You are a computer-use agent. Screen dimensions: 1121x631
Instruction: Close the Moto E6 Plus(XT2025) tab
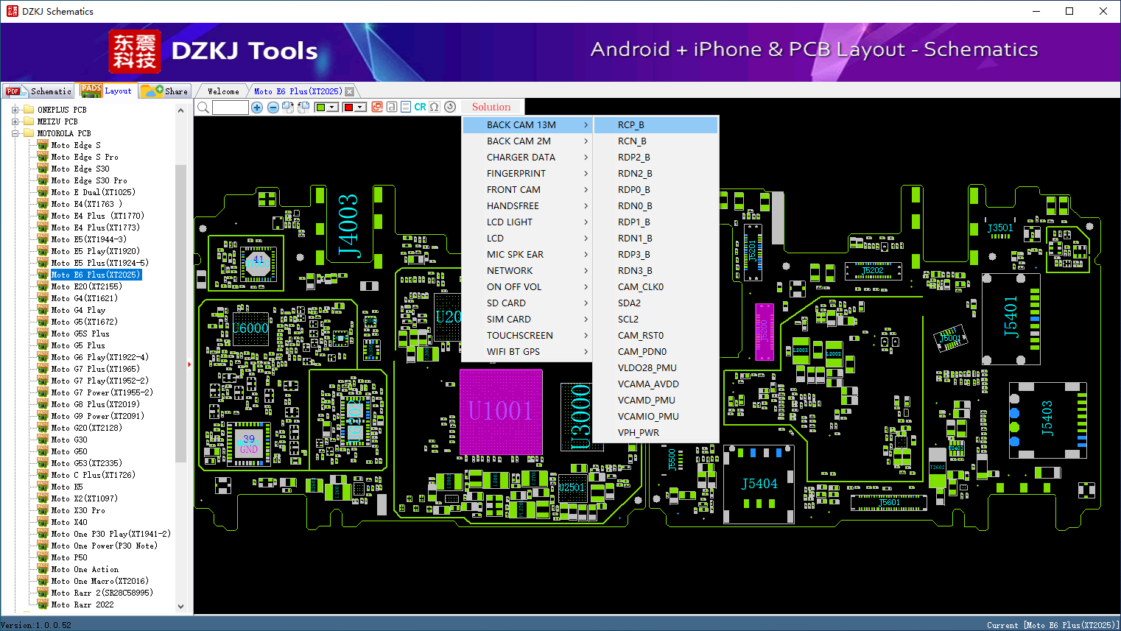pyautogui.click(x=350, y=91)
